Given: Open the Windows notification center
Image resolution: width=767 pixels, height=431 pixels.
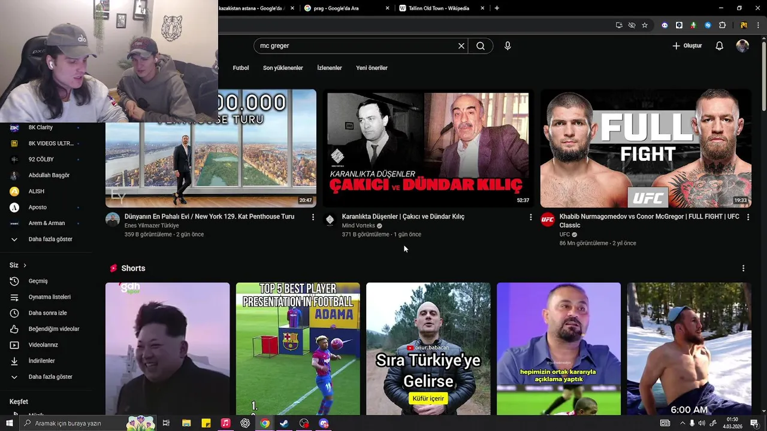Looking at the screenshot, I should pyautogui.click(x=754, y=423).
